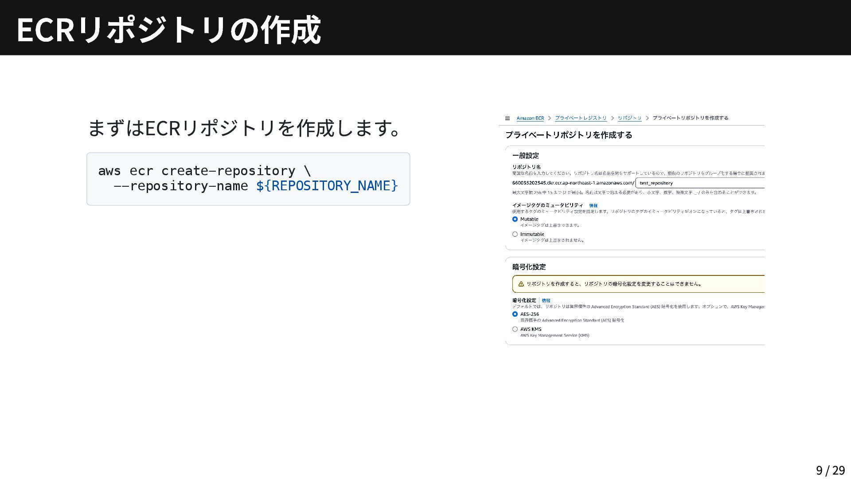This screenshot has width=851, height=479.
Task: Choose AES-256 encryption option
Action: 515,314
